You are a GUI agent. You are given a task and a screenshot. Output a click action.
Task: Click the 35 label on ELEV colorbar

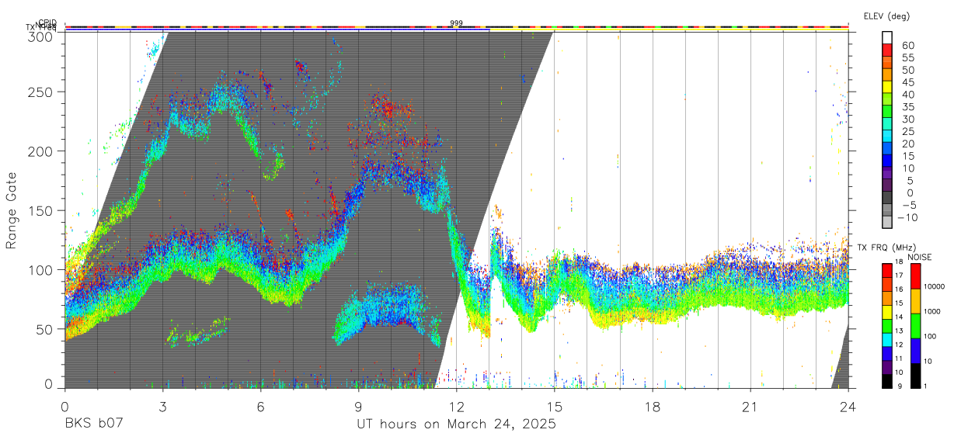(907, 106)
